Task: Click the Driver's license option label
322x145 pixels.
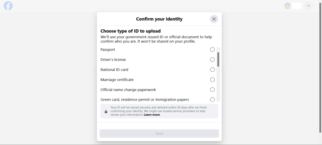Action: pyautogui.click(x=113, y=60)
